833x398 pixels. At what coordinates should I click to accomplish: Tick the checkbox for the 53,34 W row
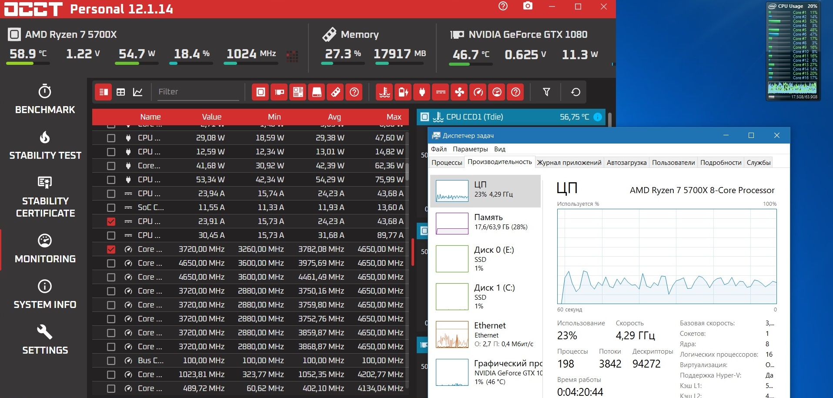(x=111, y=180)
